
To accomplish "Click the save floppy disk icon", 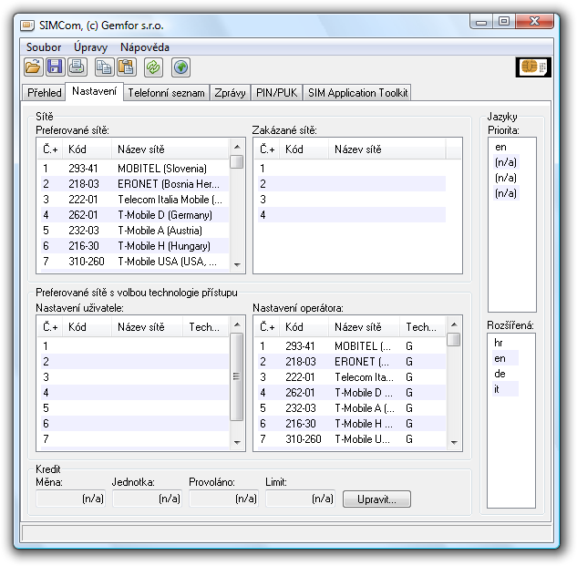I will [x=55, y=67].
